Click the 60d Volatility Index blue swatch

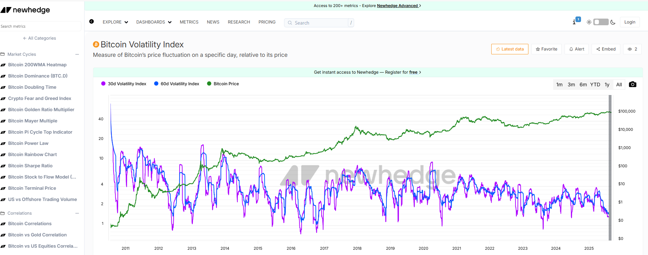[156, 84]
